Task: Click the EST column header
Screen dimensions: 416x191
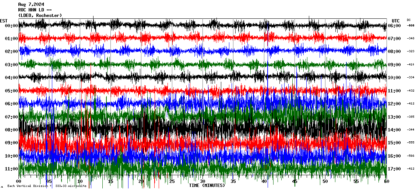Action: [4, 21]
